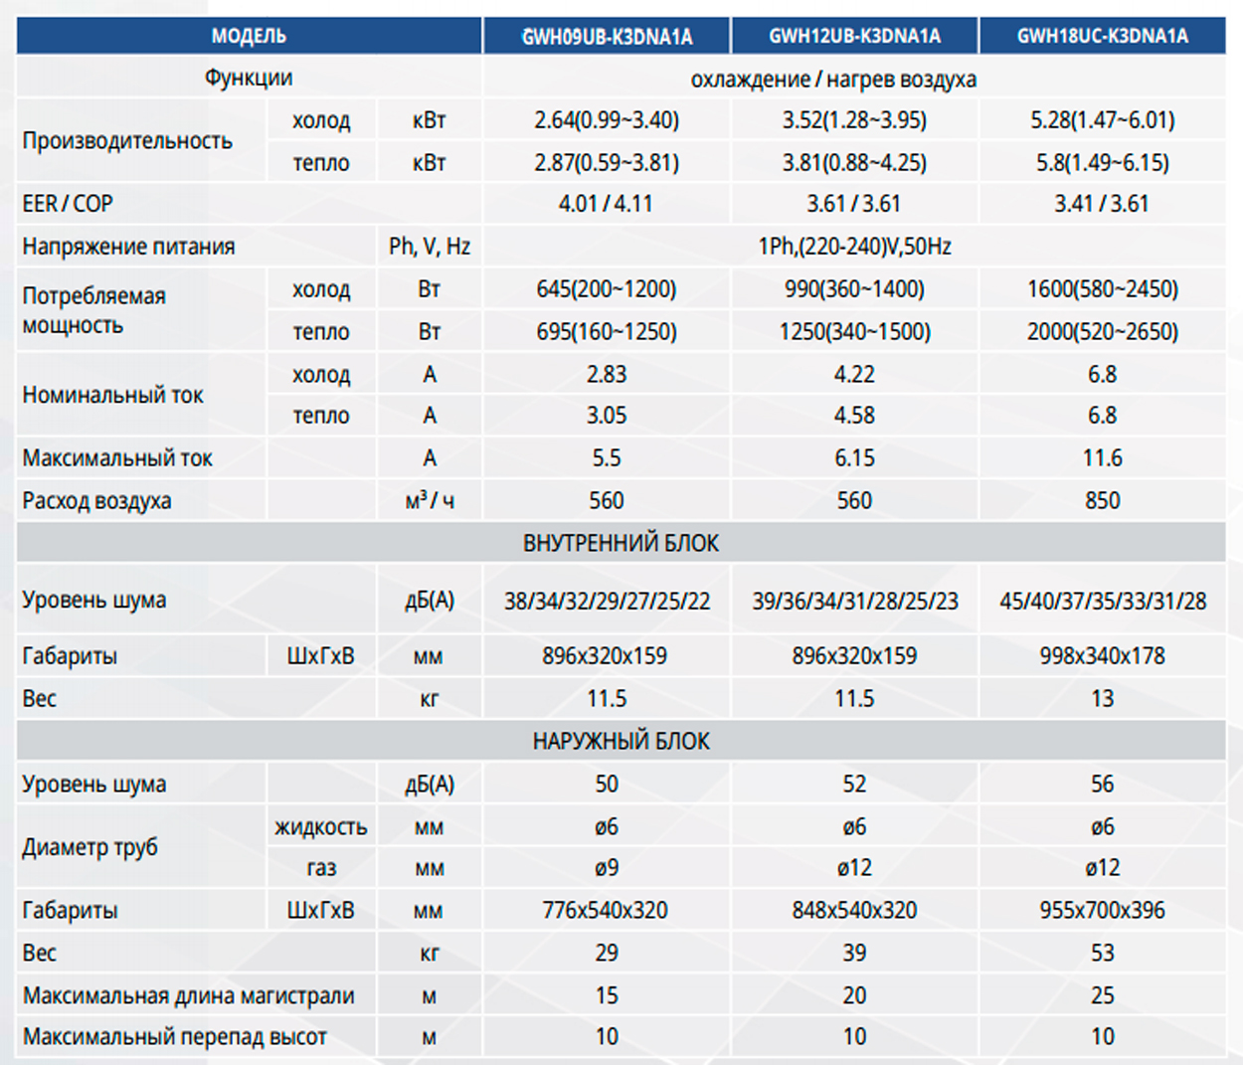This screenshot has width=1243, height=1065.
Task: Select the охлаждение / нагрев воздуха cell
Action: [833, 79]
